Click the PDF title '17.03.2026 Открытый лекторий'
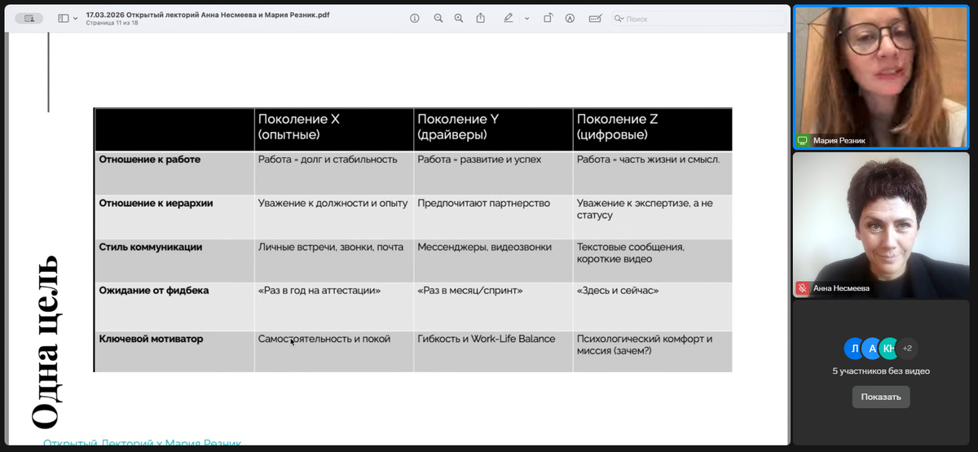This screenshot has height=452, width=978. (x=208, y=15)
